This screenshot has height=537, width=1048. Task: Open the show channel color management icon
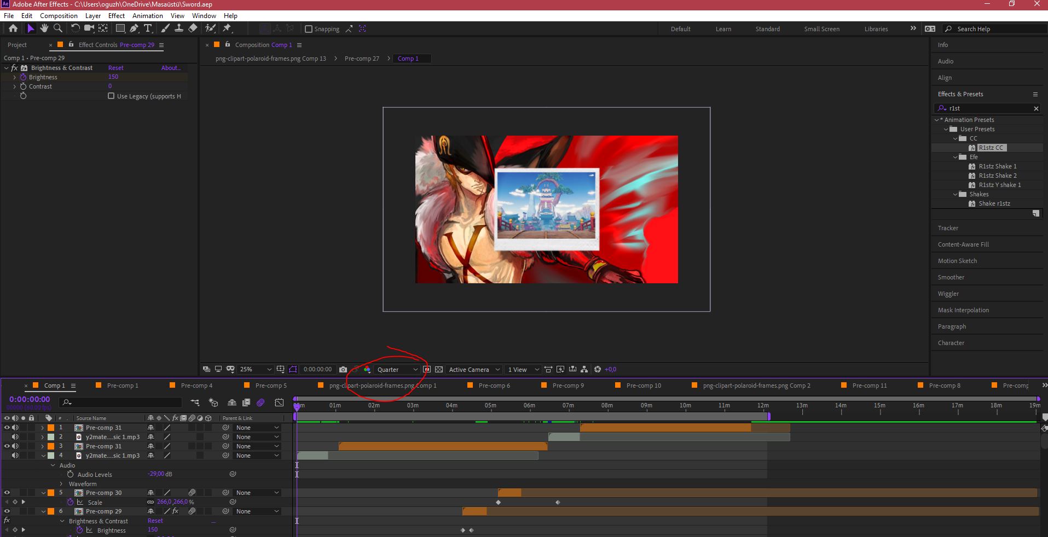tap(367, 370)
